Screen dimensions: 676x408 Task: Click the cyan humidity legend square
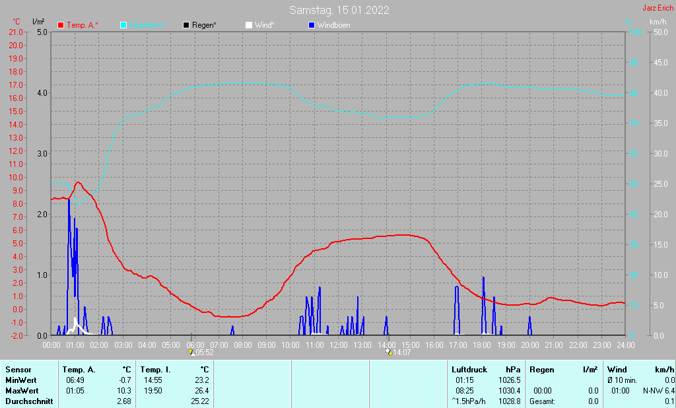tap(124, 25)
